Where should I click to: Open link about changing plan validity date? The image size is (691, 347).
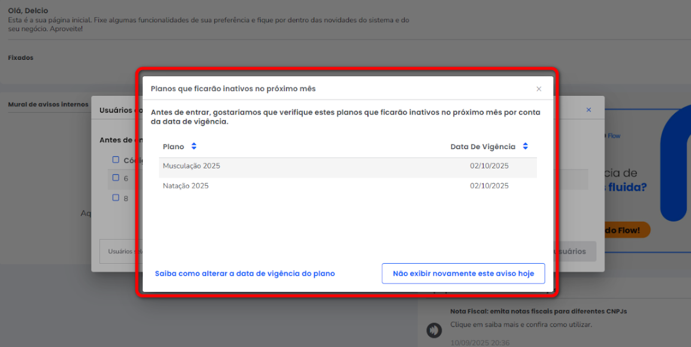245,273
